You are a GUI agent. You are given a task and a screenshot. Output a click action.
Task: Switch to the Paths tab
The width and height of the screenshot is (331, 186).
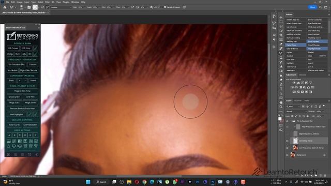307,101
